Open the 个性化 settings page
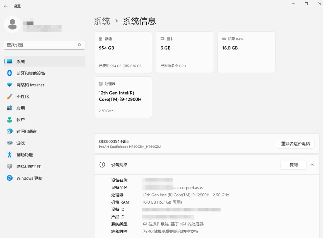The image size is (323, 238). [45, 97]
